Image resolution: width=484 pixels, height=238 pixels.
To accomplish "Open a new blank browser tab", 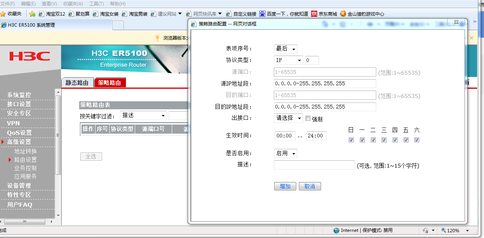I will coord(118,25).
